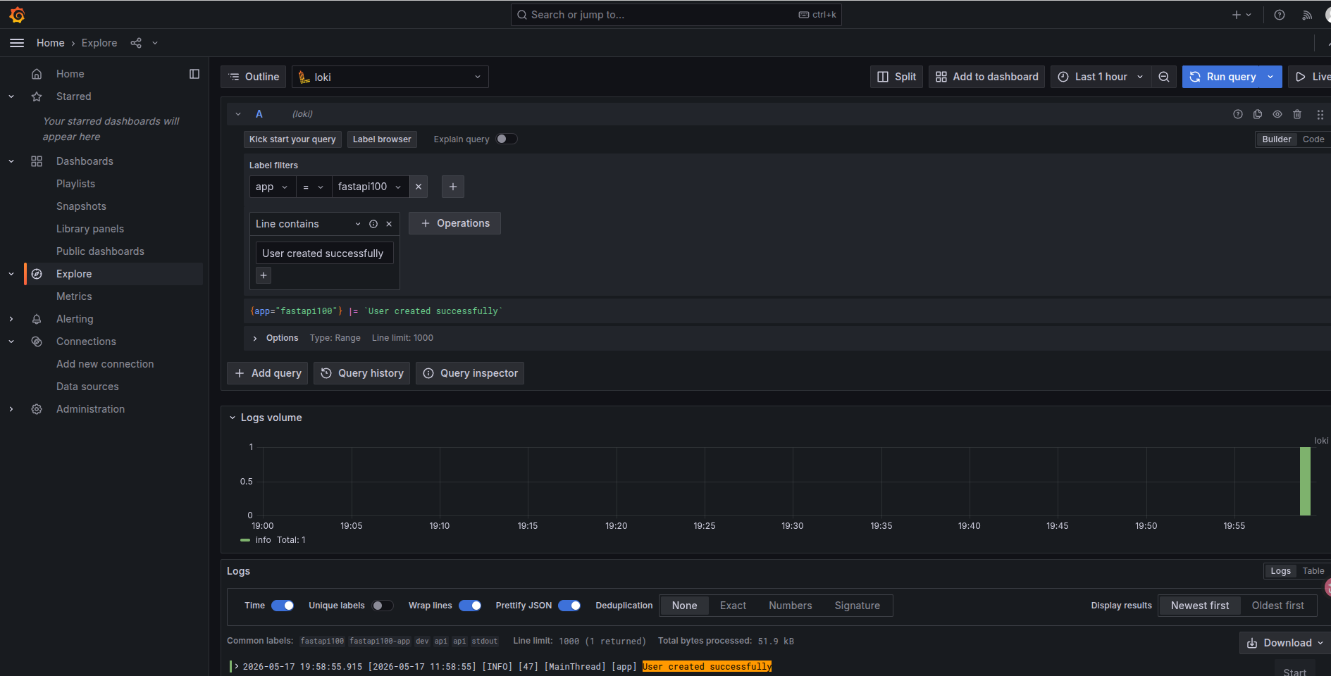The width and height of the screenshot is (1331, 676).
Task: Open the news RSS feed icon
Action: pos(1307,15)
